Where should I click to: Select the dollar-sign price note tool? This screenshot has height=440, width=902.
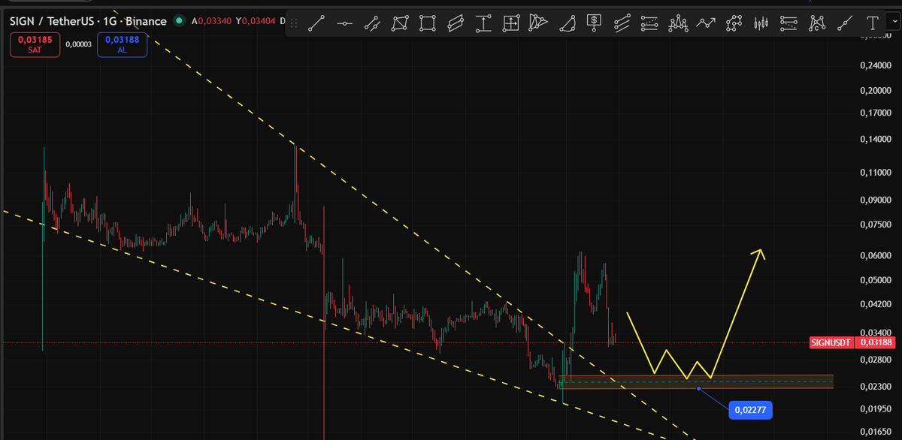595,23
